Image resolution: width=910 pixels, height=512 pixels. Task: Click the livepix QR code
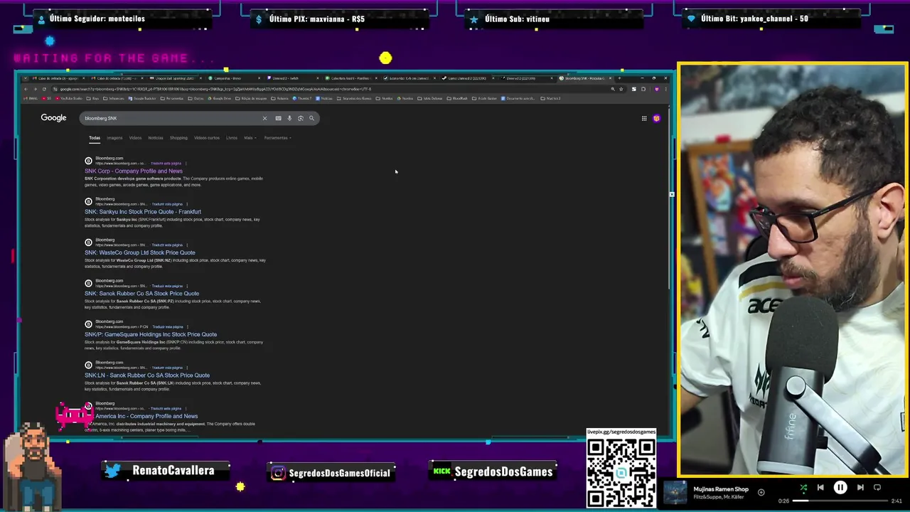(621, 472)
